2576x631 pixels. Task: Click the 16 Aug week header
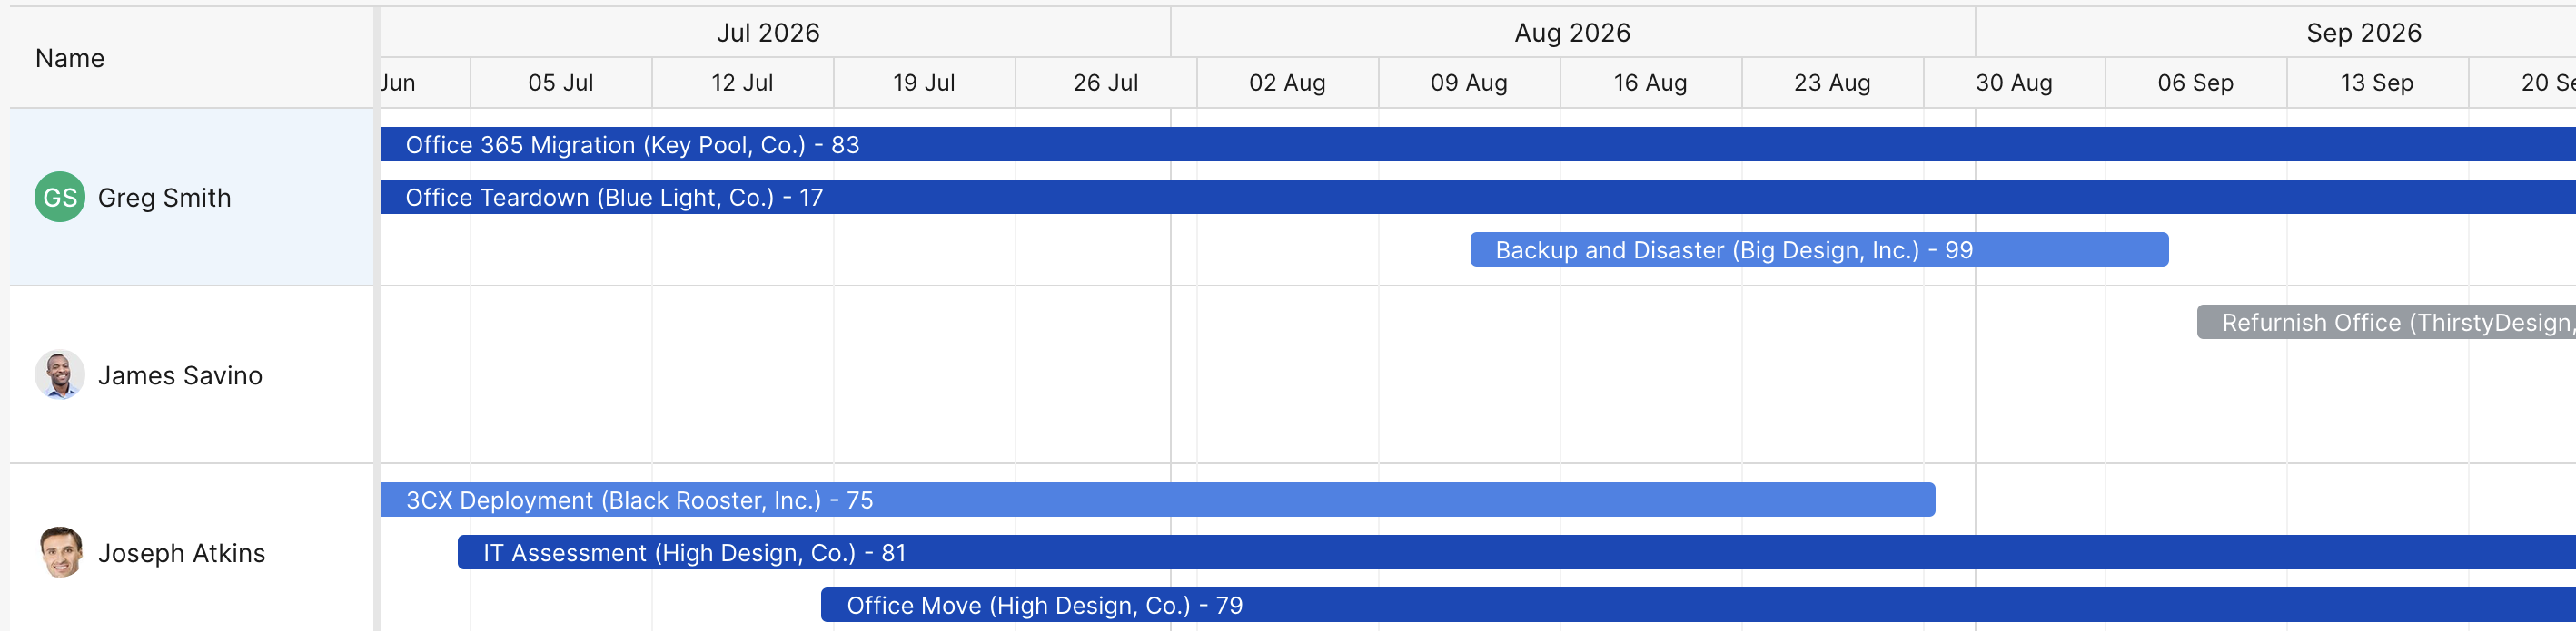pos(1651,83)
